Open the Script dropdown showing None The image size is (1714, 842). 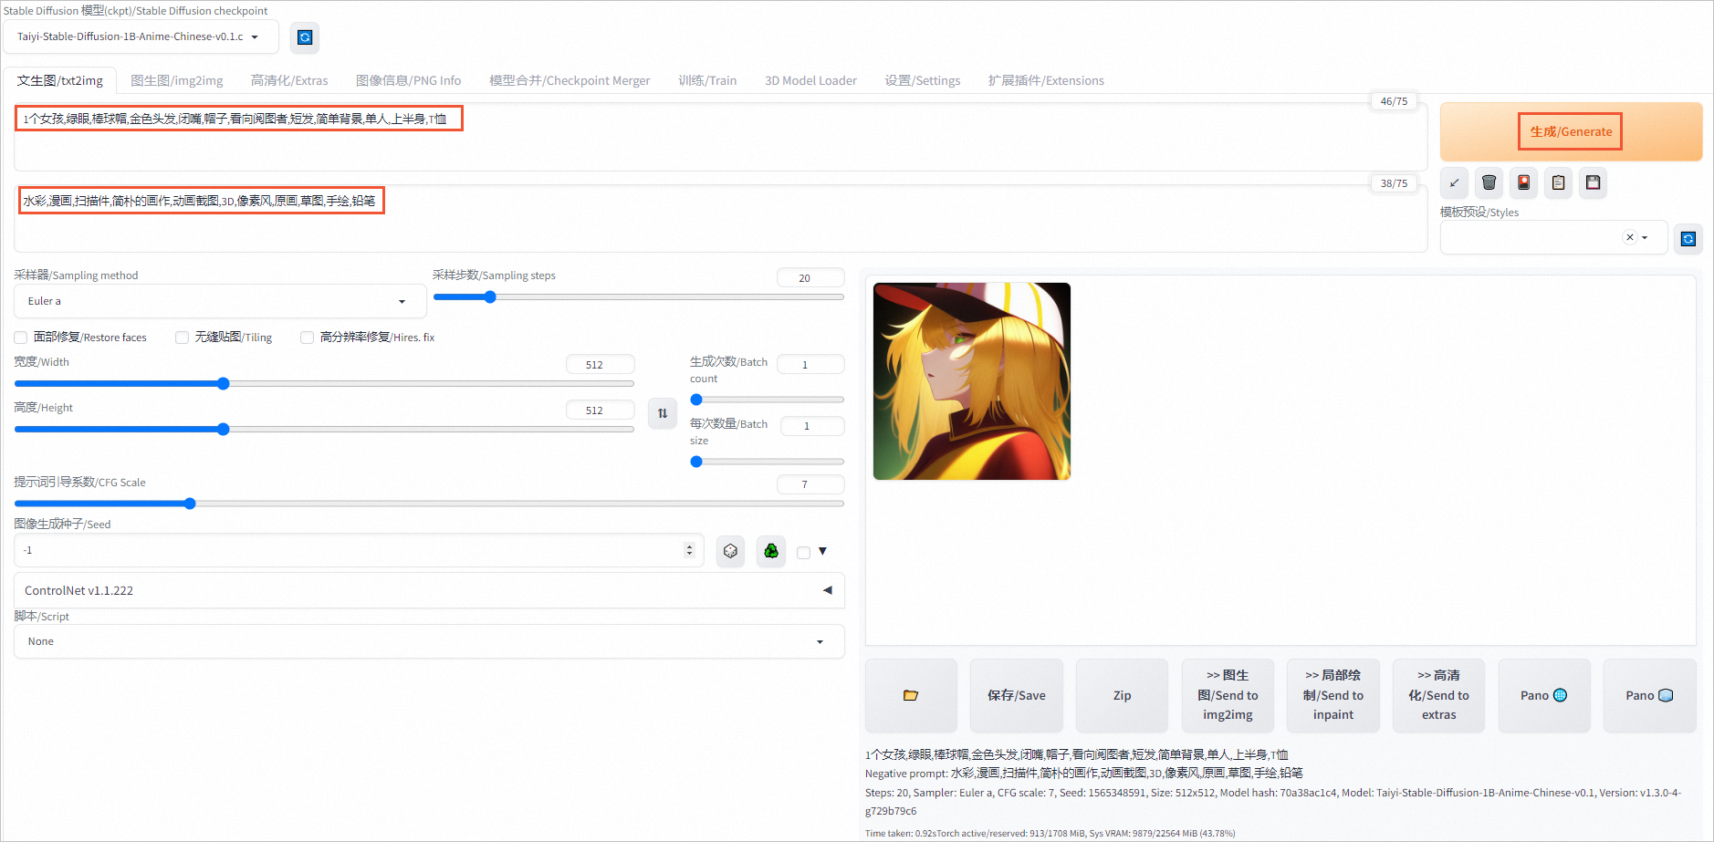(429, 641)
